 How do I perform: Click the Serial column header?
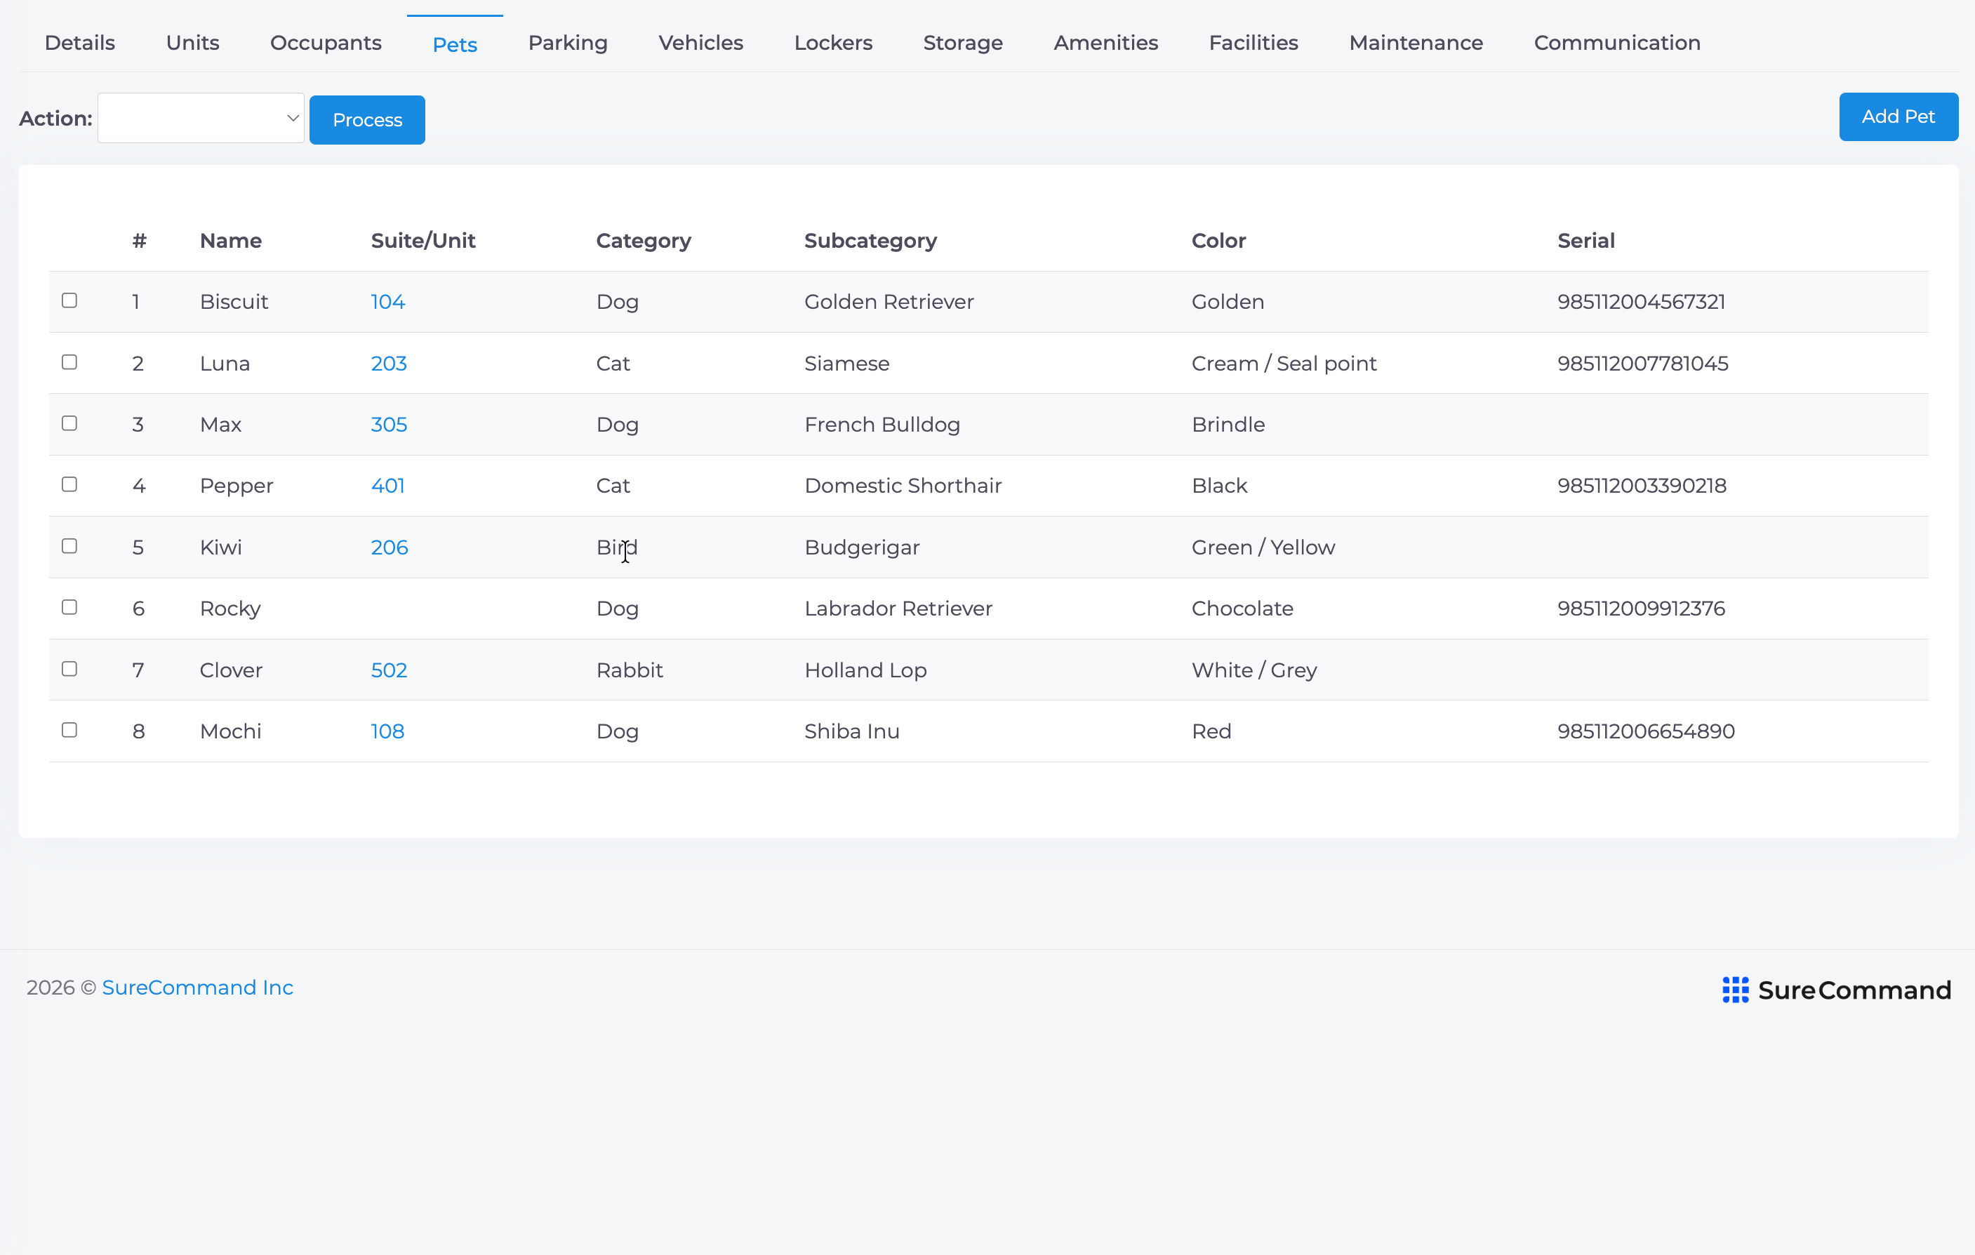coord(1586,240)
